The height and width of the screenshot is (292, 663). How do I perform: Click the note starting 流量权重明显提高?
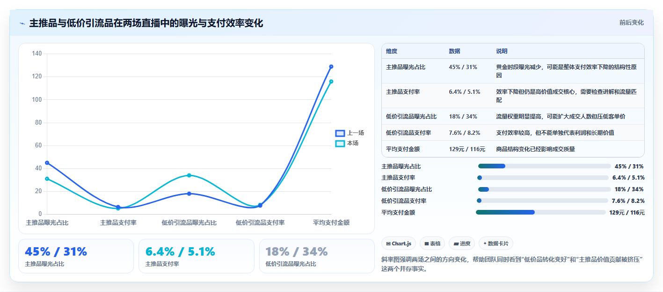pos(561,117)
